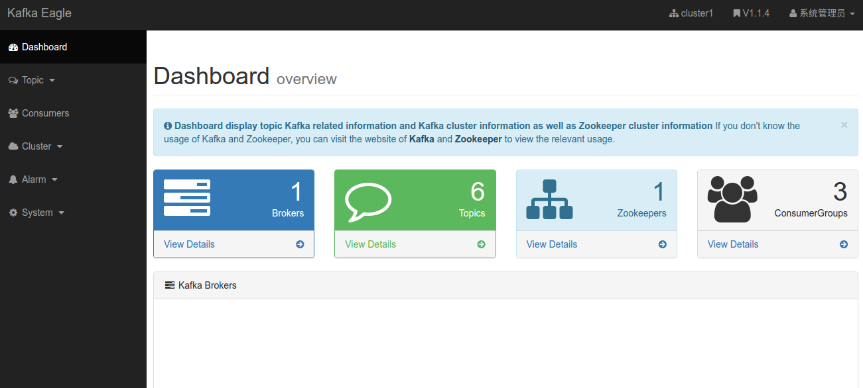Open View Details for Zookeepers
This screenshot has height=388, width=863.
pos(552,244)
